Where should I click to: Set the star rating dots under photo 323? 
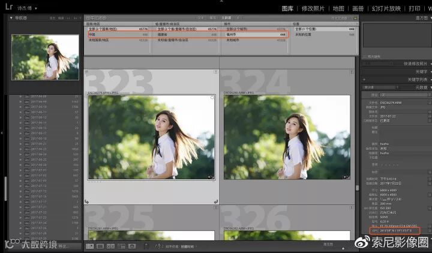coord(95,182)
